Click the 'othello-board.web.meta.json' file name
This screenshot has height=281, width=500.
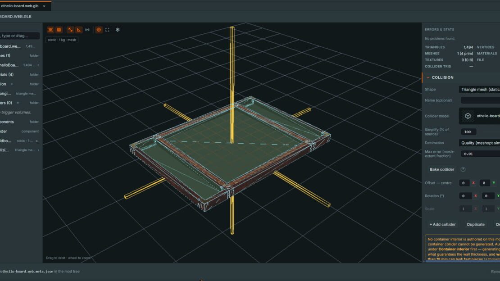pos(27,272)
